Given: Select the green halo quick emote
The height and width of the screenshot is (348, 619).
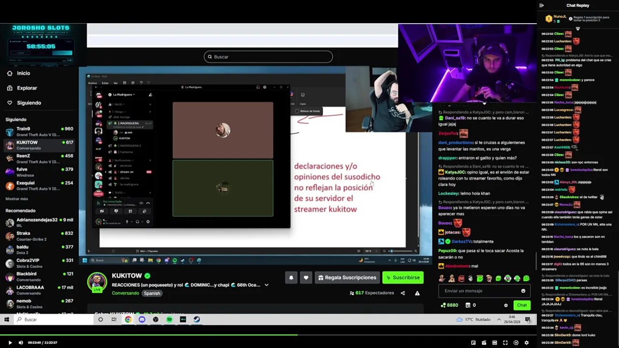Looking at the screenshot, I should pyautogui.click(x=480, y=278).
